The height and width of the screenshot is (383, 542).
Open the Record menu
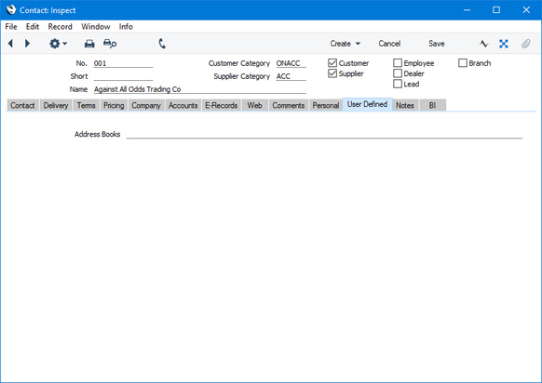61,27
